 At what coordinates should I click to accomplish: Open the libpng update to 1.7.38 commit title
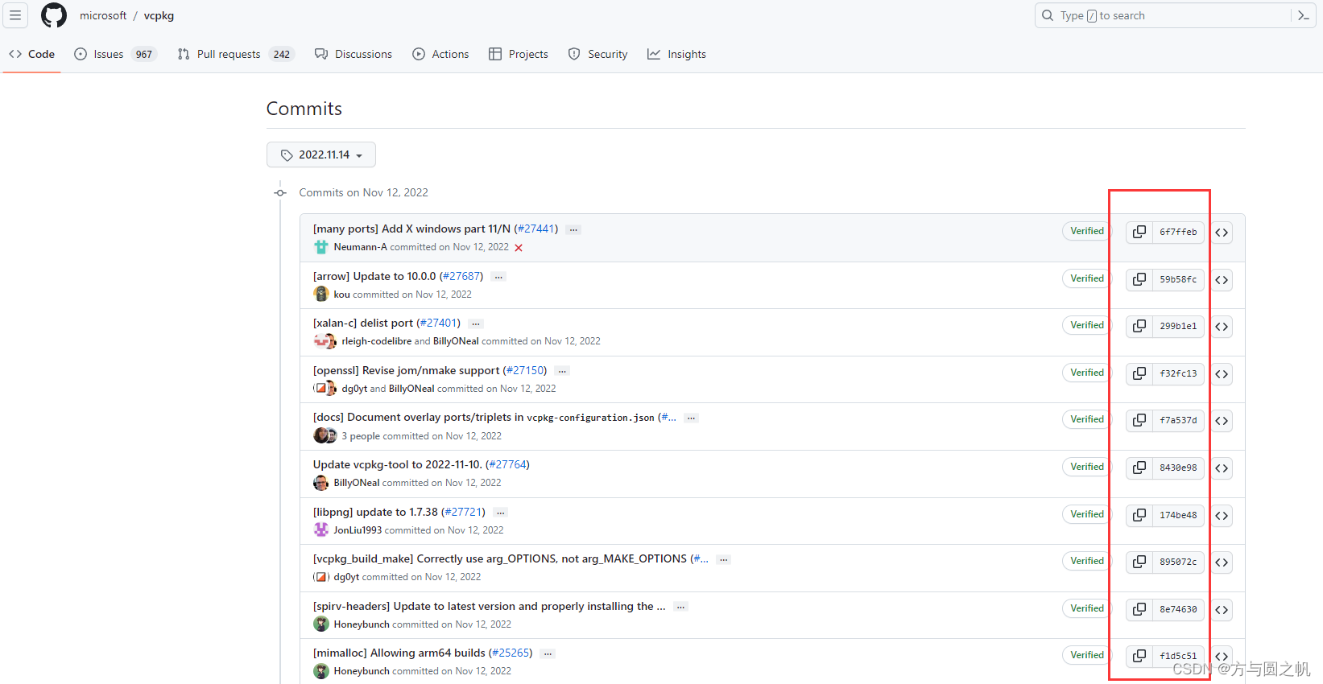point(375,512)
